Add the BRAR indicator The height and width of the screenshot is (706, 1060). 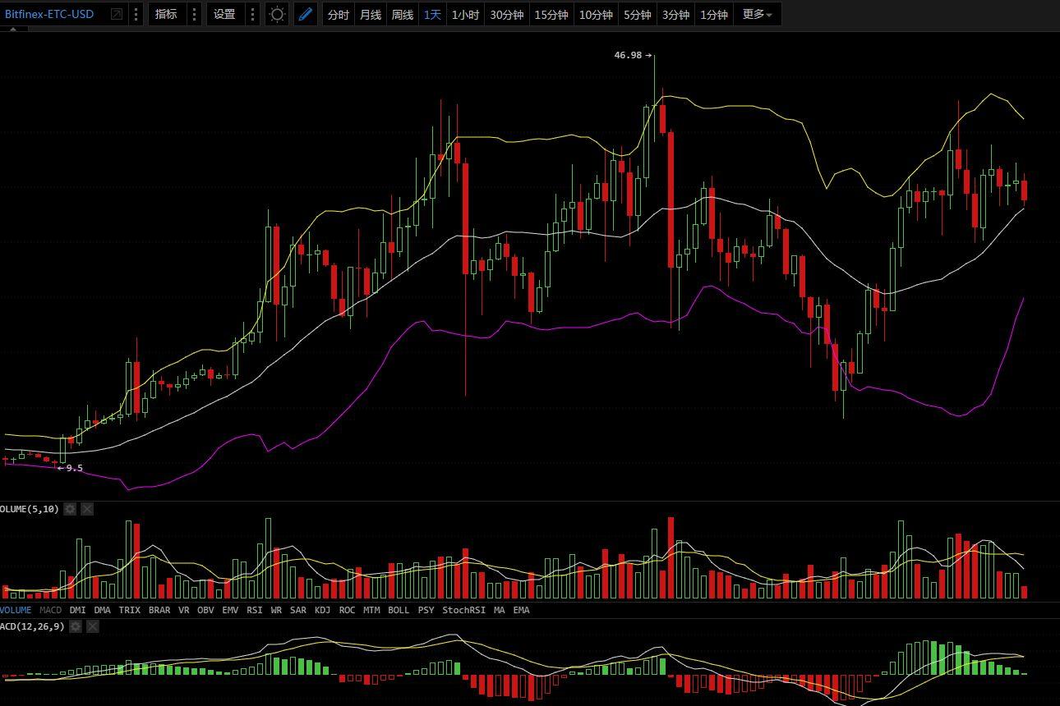click(159, 610)
